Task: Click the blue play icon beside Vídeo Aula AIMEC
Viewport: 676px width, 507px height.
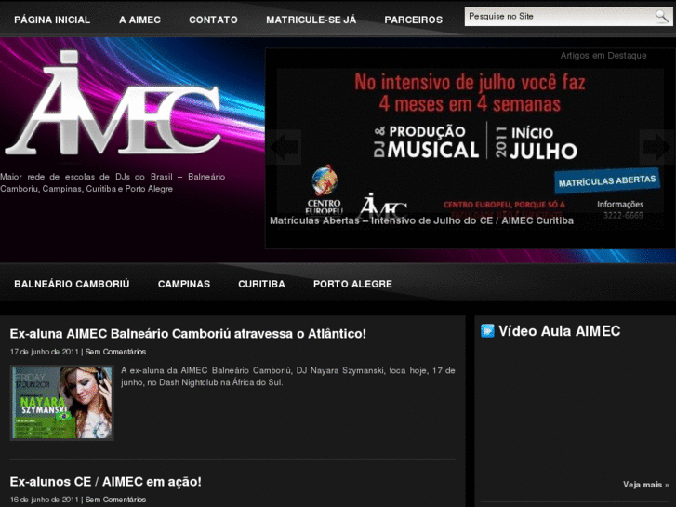Action: [487, 331]
